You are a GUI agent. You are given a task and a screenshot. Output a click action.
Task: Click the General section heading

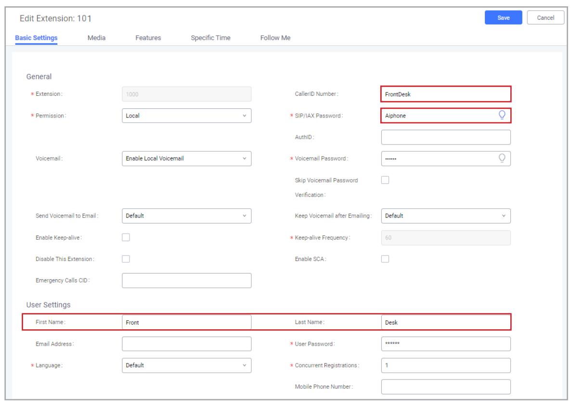pos(39,77)
